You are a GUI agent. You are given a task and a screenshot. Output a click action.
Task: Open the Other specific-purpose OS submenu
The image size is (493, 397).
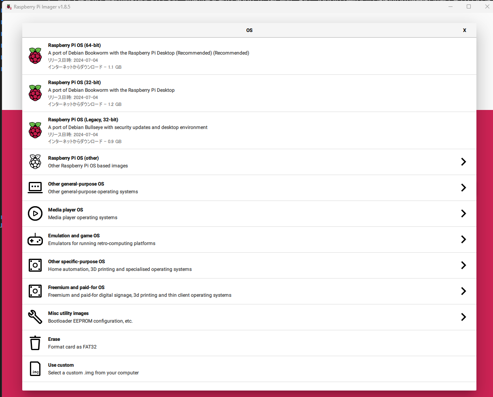tap(463, 265)
